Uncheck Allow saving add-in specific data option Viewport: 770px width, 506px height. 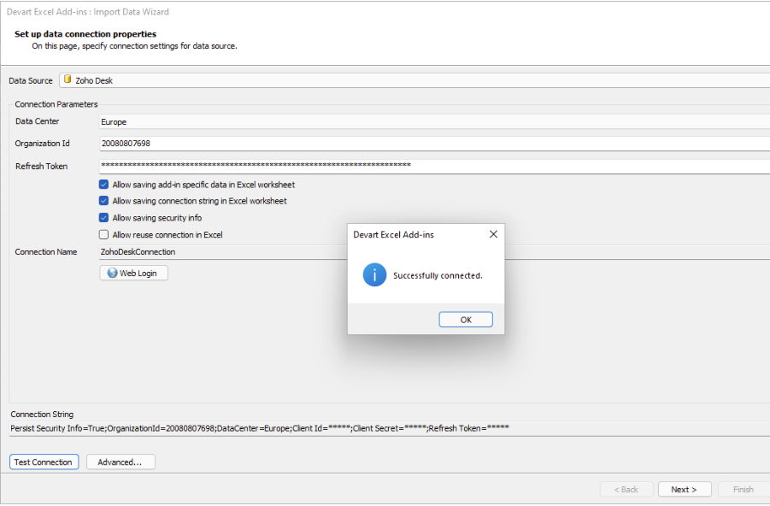[103, 184]
